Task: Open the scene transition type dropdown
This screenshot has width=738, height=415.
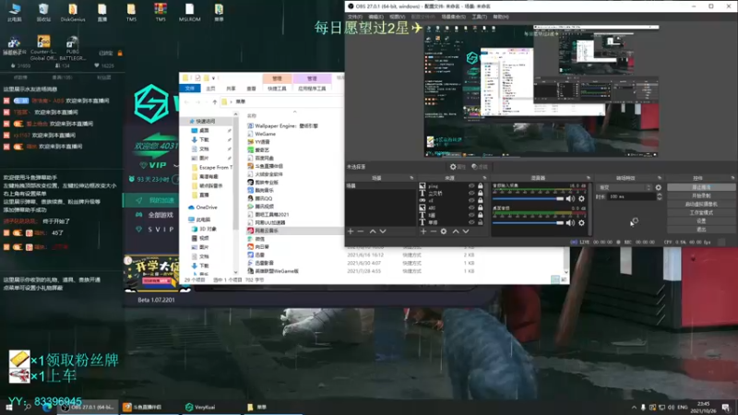Action: coord(625,187)
